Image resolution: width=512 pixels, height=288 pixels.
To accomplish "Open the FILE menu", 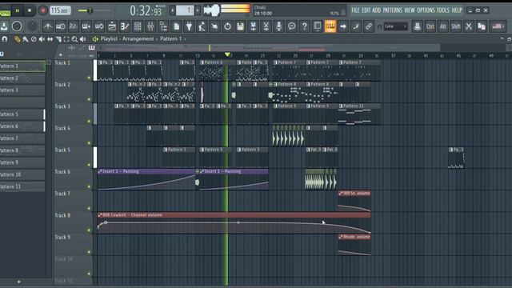I will tap(355, 10).
